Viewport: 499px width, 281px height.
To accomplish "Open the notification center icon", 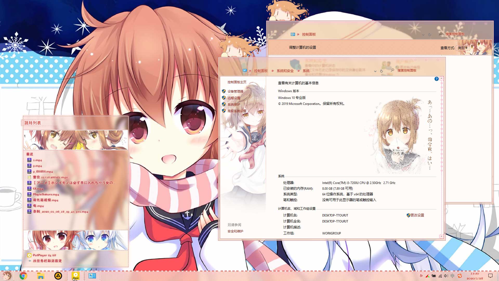I will (x=490, y=276).
